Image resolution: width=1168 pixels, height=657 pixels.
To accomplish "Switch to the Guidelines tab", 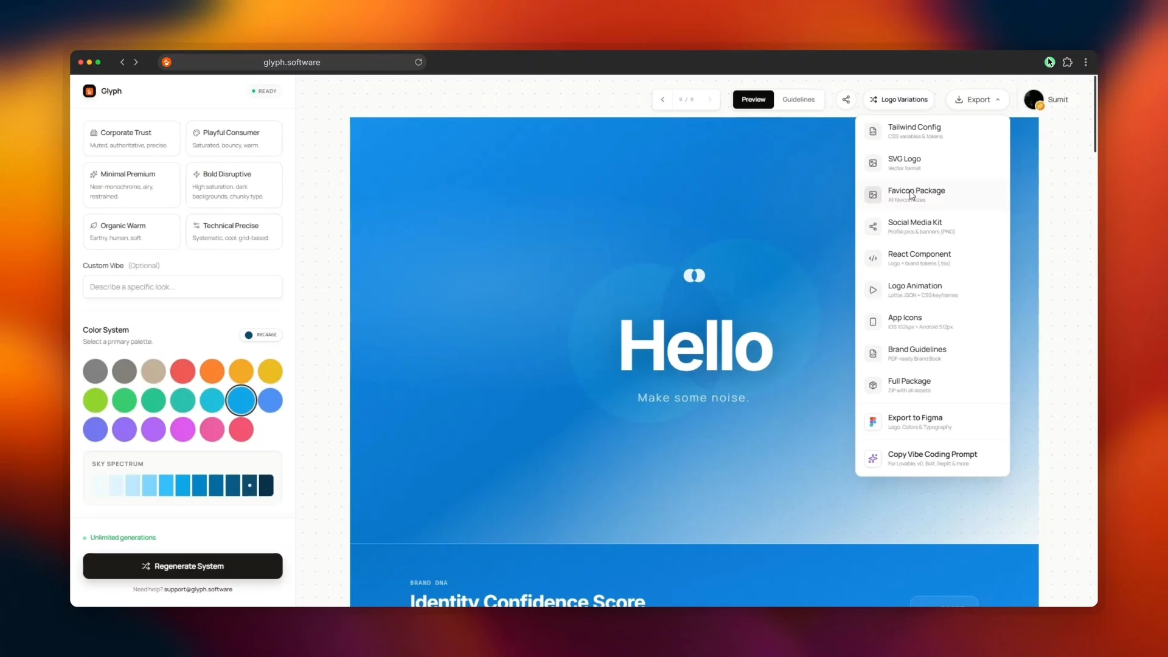I will [x=798, y=100].
